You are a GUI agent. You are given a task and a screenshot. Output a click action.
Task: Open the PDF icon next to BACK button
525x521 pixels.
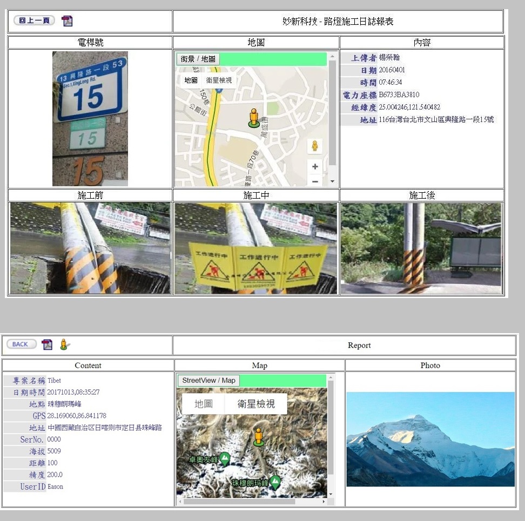(48, 344)
